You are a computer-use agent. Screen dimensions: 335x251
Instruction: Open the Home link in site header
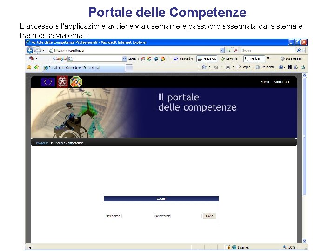265,82
